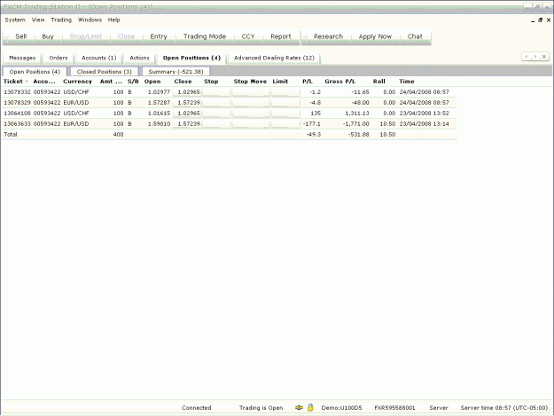Click the Limit cell for ticket 13078329
This screenshot has width=554, height=416.
click(285, 103)
